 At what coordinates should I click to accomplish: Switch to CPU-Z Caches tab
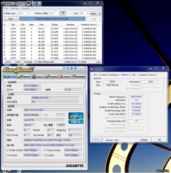pos(104,75)
